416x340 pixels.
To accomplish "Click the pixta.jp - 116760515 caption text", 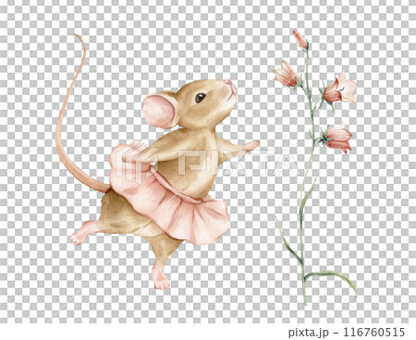I will pos(347,333).
